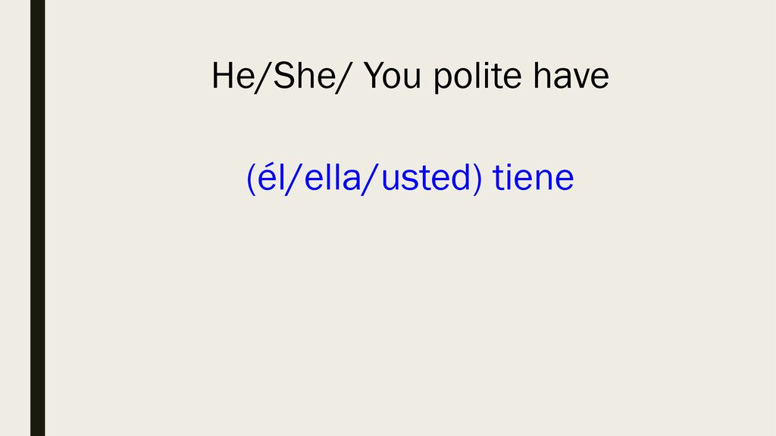Click the opening parenthesis before "él"

pyautogui.click(x=251, y=179)
